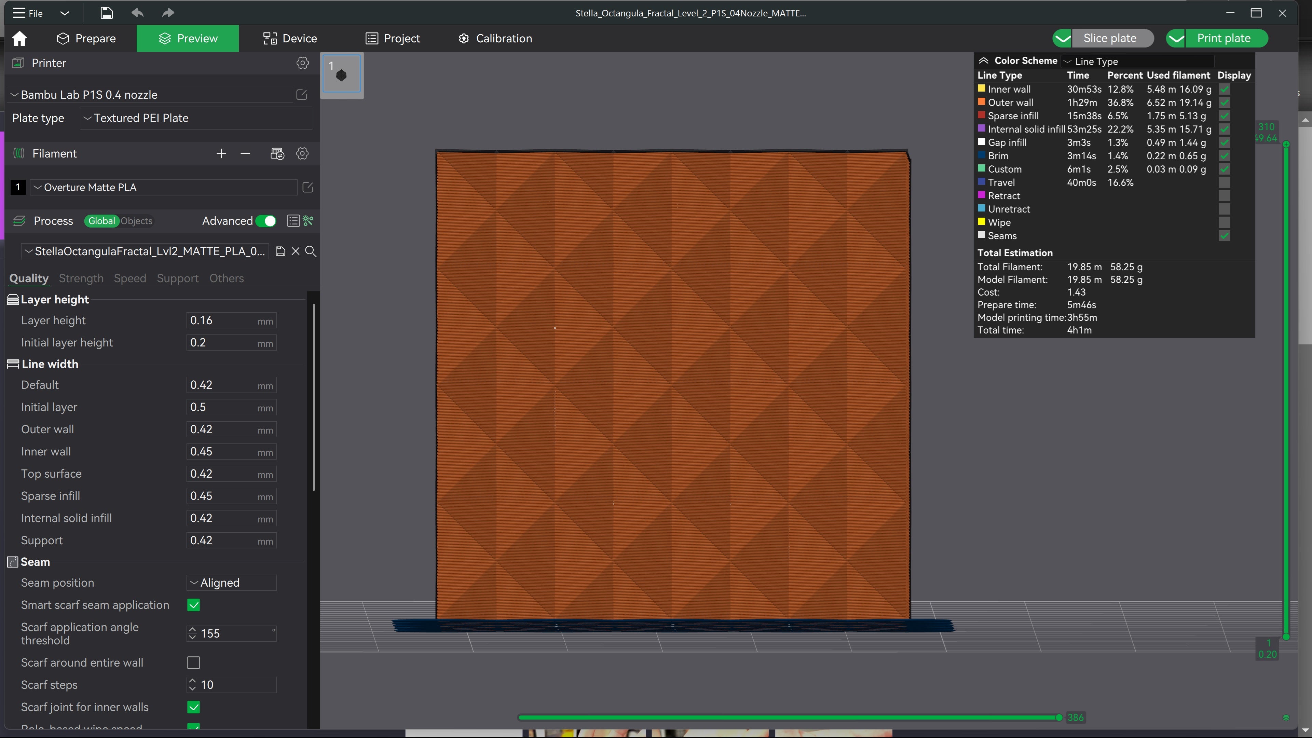
Task: Enable Scarf around entire wall checkbox
Action: coord(193,662)
